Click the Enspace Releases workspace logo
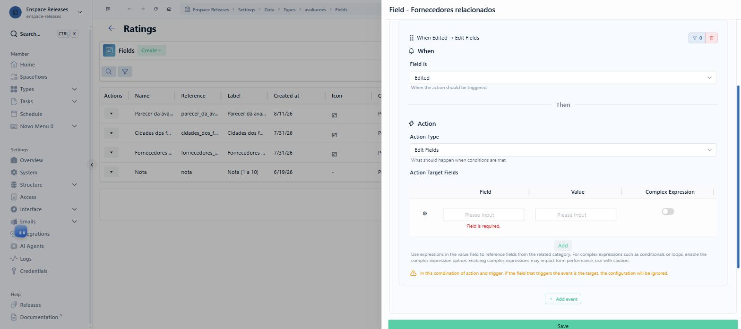 pyautogui.click(x=15, y=12)
